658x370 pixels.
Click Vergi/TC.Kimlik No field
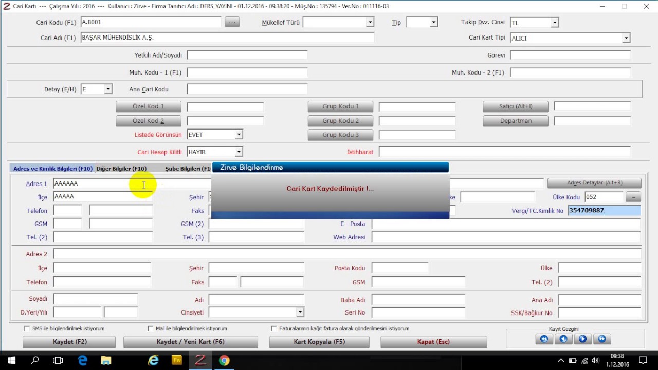coord(604,211)
